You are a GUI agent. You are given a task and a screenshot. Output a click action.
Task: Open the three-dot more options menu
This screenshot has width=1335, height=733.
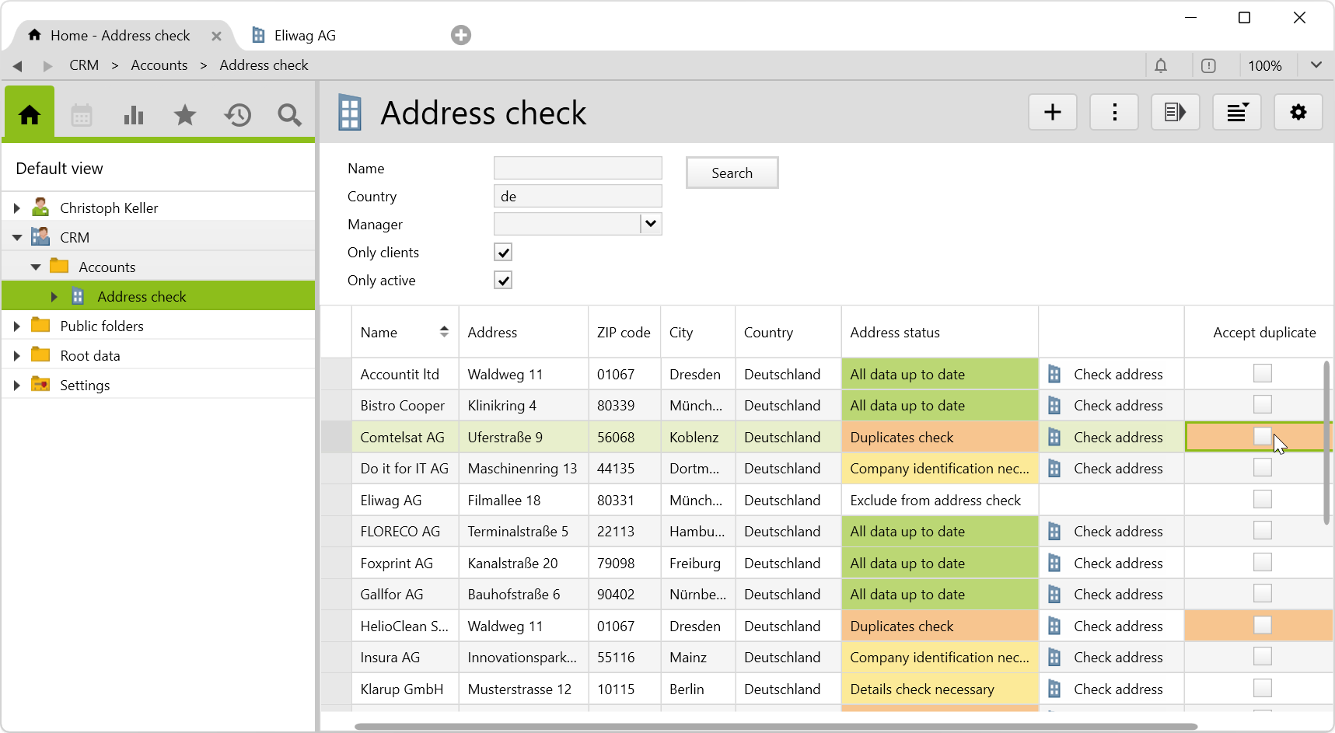(1114, 113)
